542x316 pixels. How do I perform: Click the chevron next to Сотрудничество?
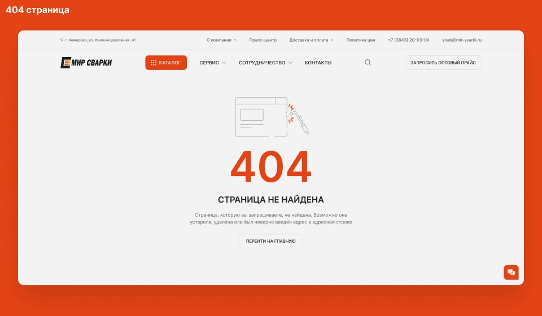[290, 63]
